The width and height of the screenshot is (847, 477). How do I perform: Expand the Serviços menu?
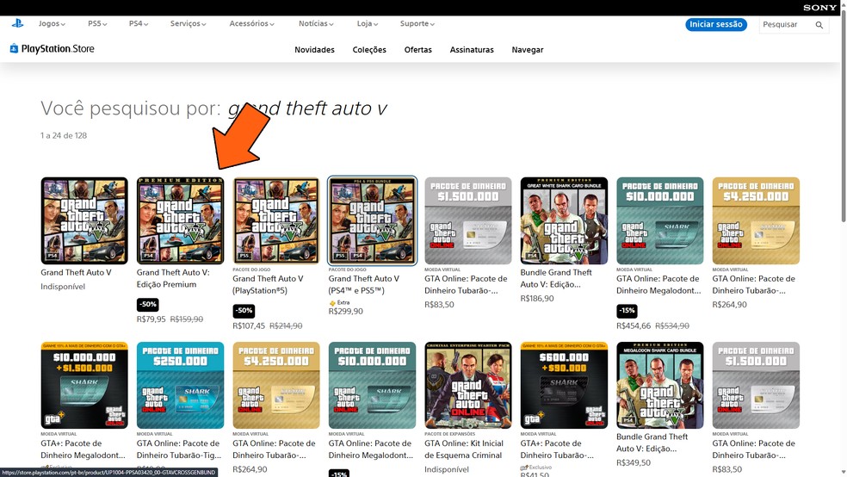click(188, 24)
